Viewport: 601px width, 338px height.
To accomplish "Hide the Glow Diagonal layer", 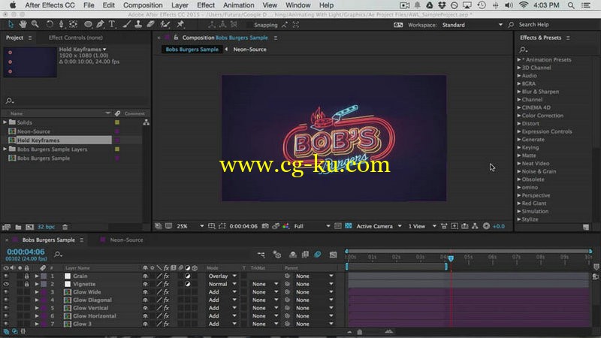I will tap(6, 300).
